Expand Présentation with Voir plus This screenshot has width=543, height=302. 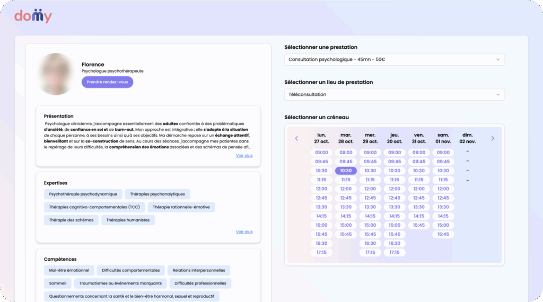click(x=244, y=156)
